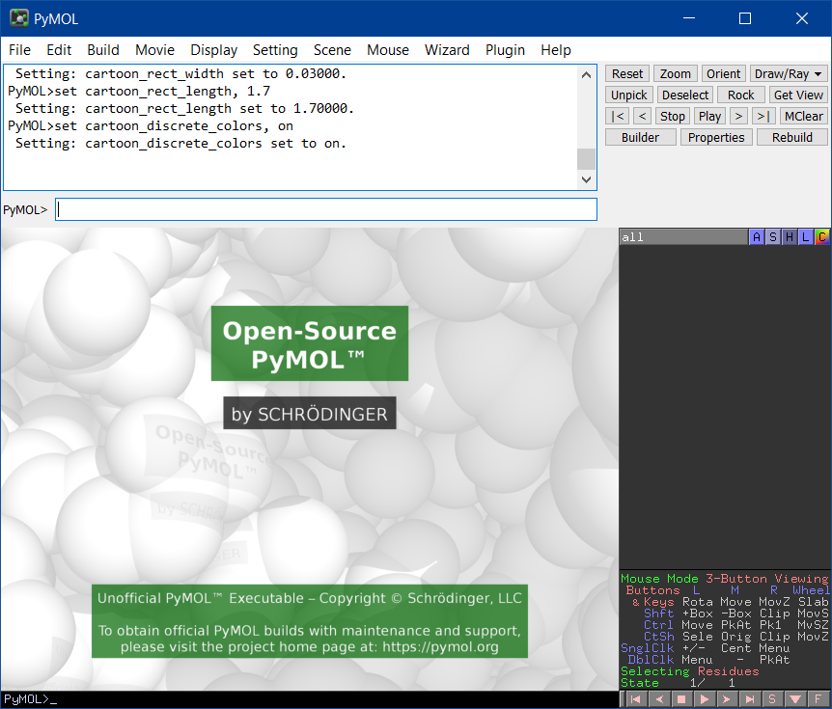Image resolution: width=832 pixels, height=709 pixels.
Task: Click the 'set cartoon_rect_length, 1.7' log line
Action: (139, 92)
